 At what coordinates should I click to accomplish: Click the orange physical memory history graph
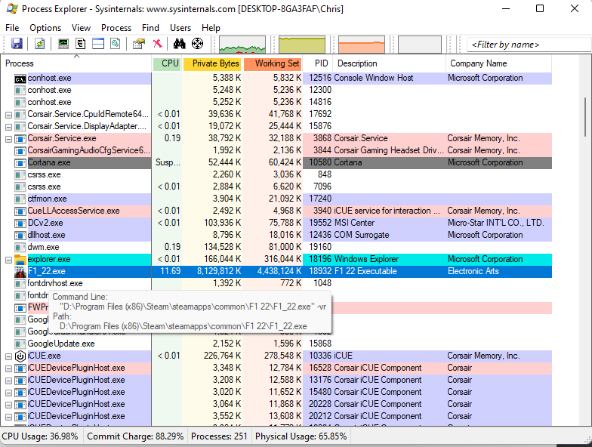pos(362,45)
